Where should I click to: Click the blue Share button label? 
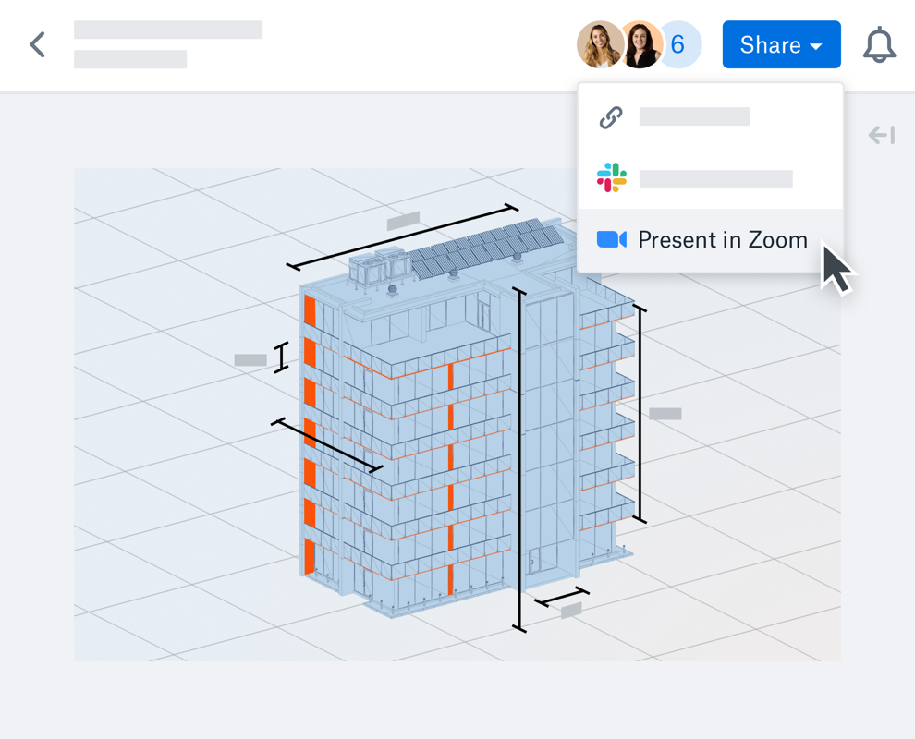coord(770,45)
